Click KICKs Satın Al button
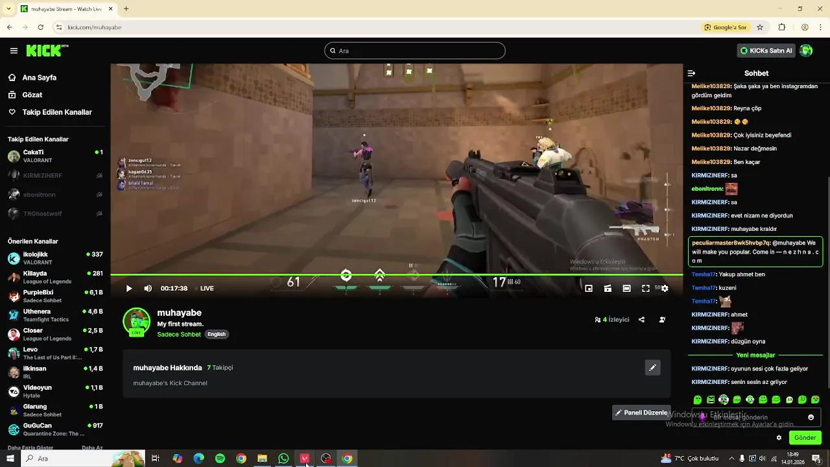 tap(766, 51)
